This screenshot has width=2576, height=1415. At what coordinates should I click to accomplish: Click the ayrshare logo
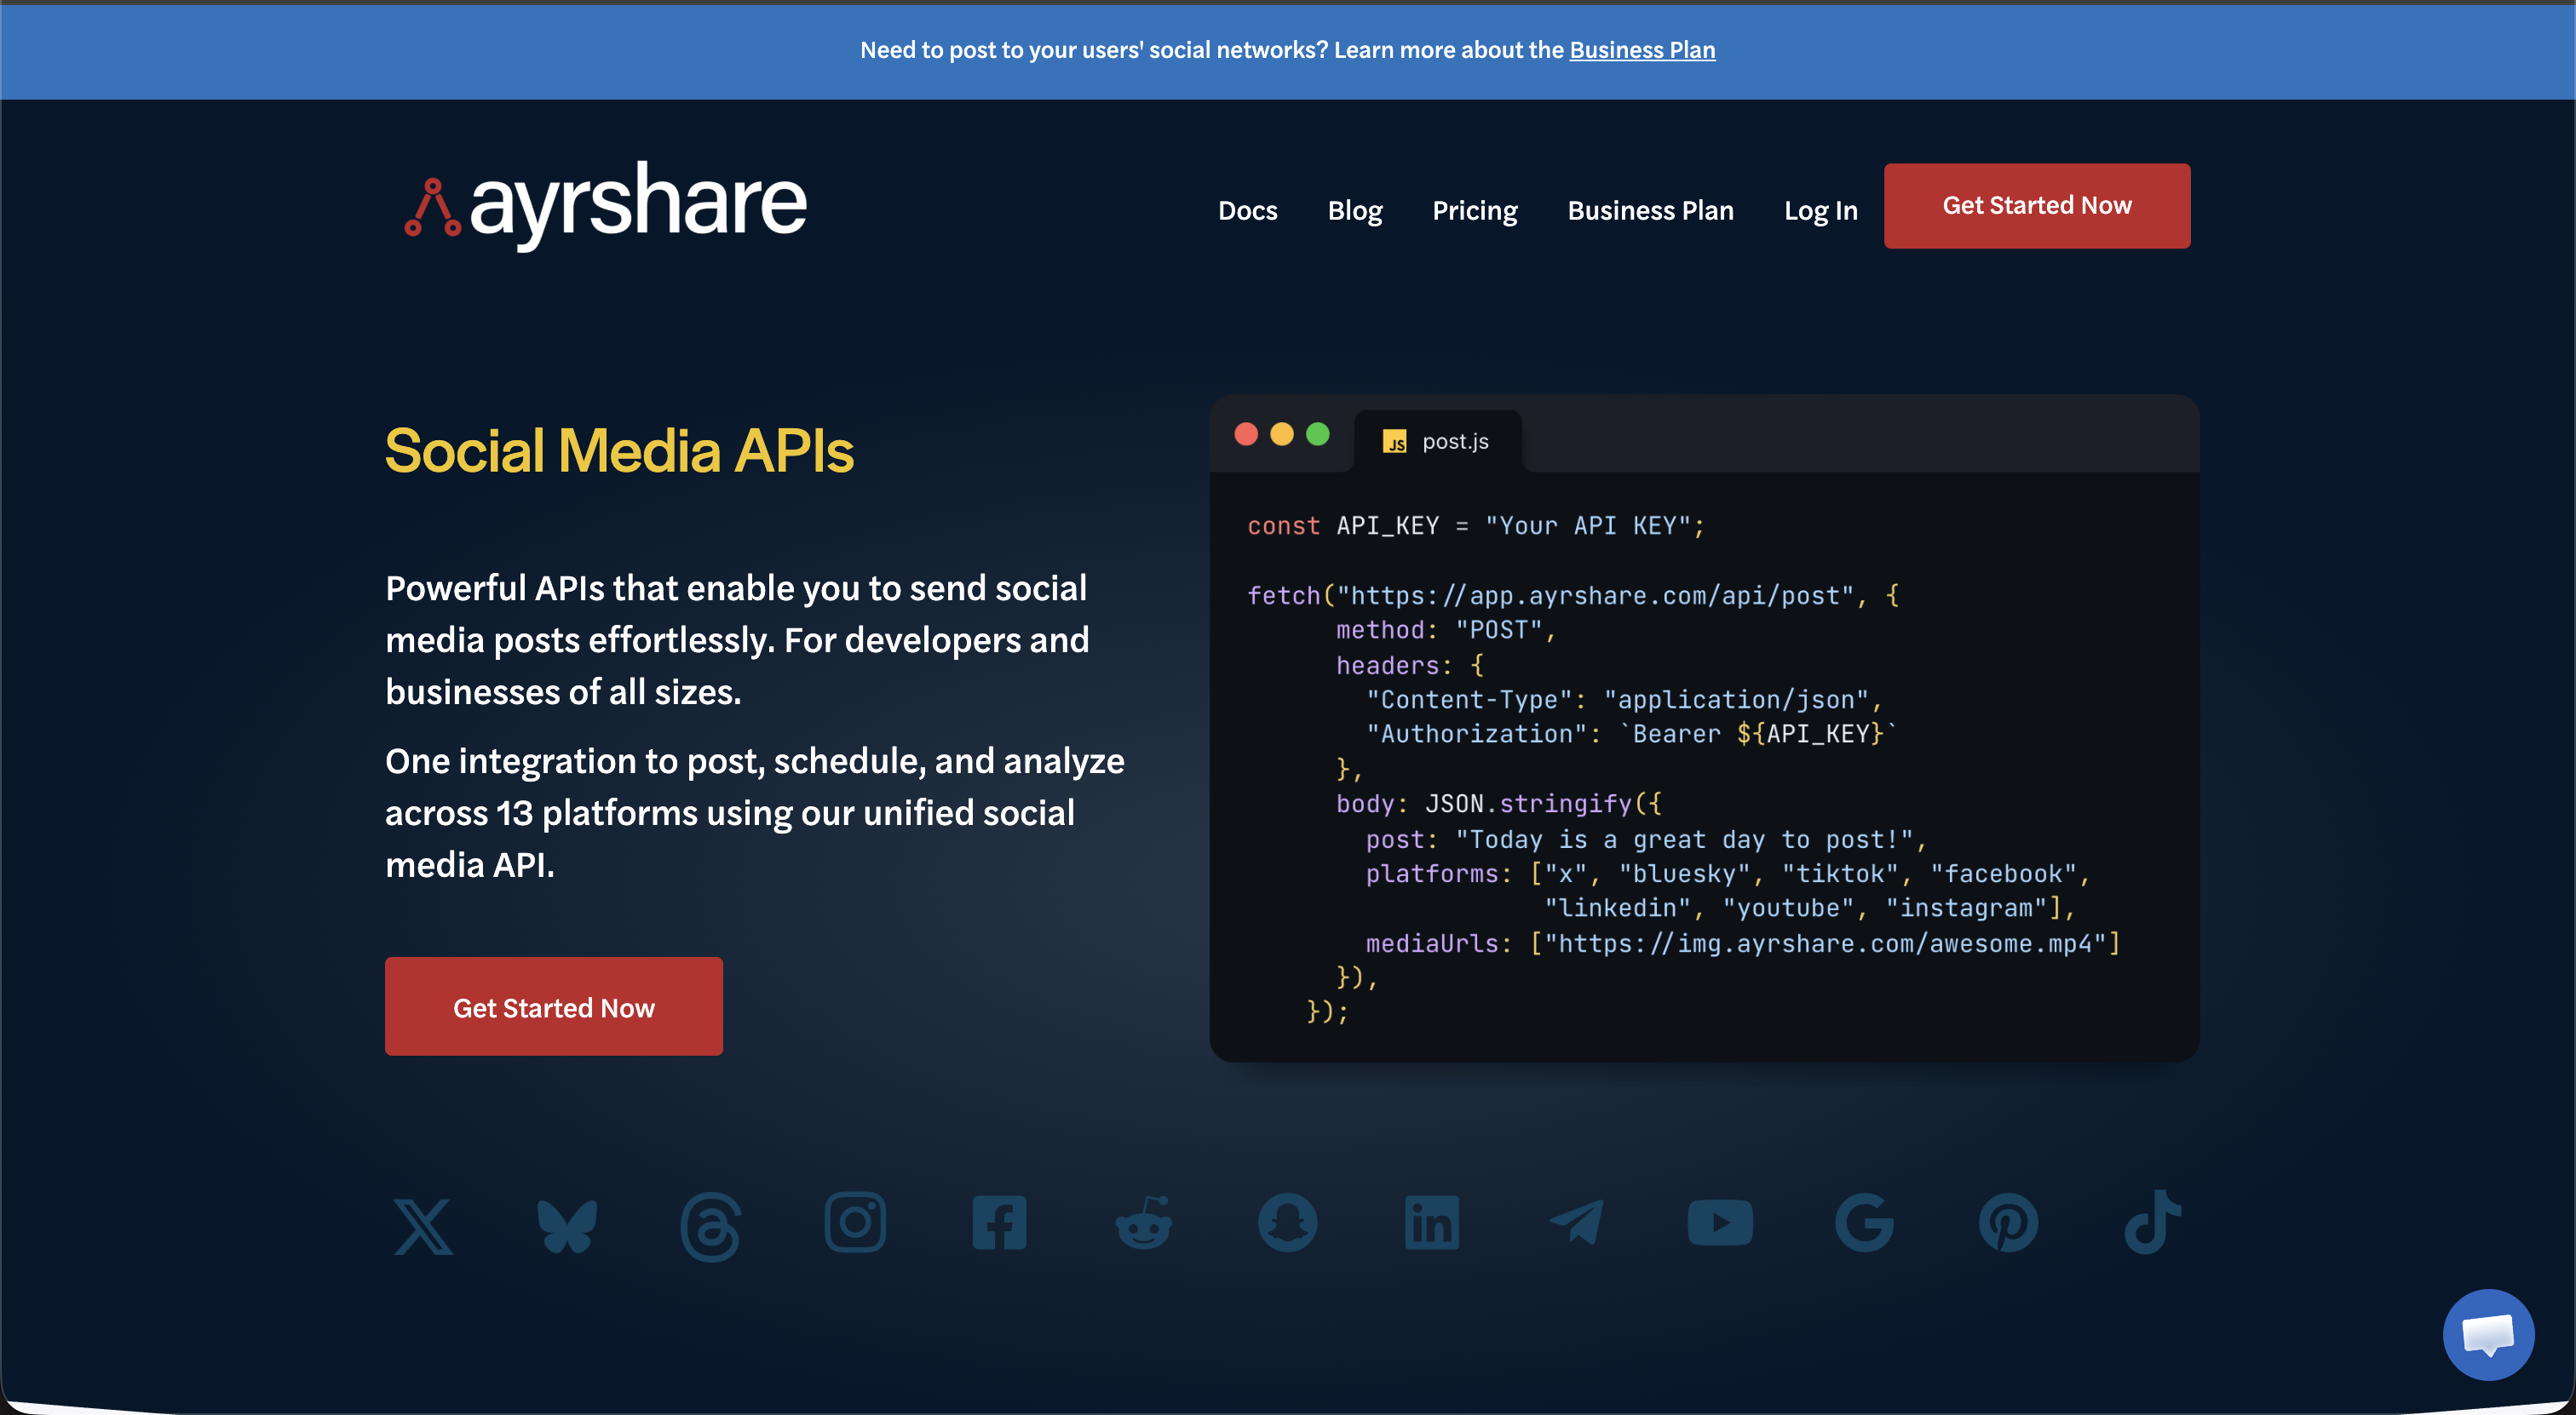tap(605, 205)
